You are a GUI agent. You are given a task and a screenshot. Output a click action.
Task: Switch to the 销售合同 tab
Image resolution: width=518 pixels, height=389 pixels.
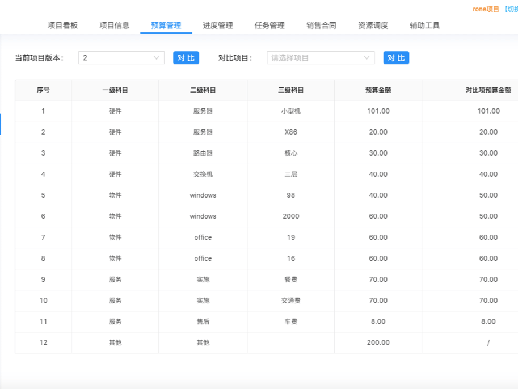pyautogui.click(x=321, y=26)
